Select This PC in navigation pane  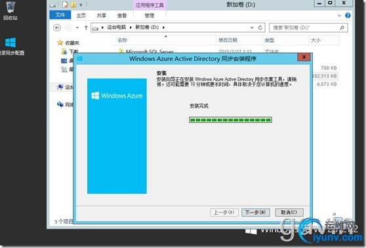coord(65,87)
